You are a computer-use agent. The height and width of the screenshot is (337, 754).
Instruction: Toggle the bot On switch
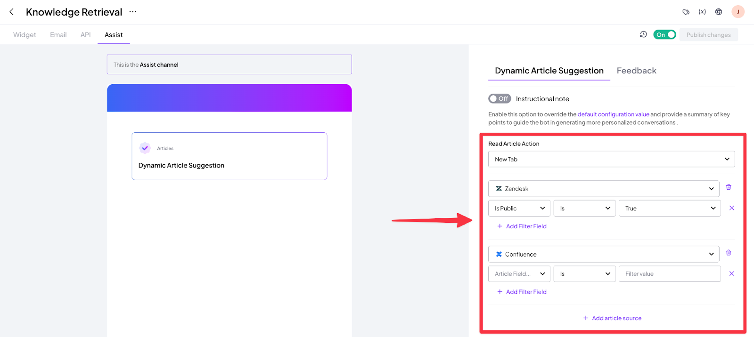coord(664,34)
